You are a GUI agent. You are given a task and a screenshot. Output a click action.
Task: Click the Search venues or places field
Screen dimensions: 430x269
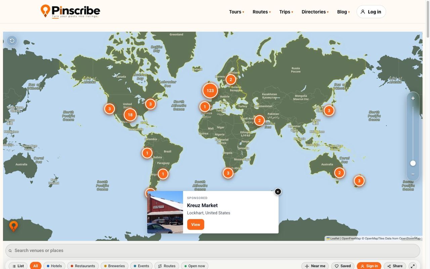213,251
